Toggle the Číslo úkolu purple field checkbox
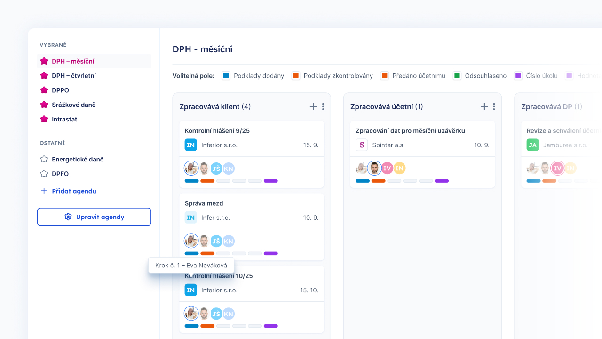 [518, 76]
